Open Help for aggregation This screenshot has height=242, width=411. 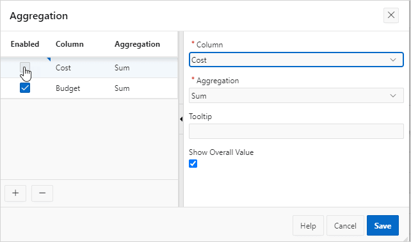(x=308, y=225)
